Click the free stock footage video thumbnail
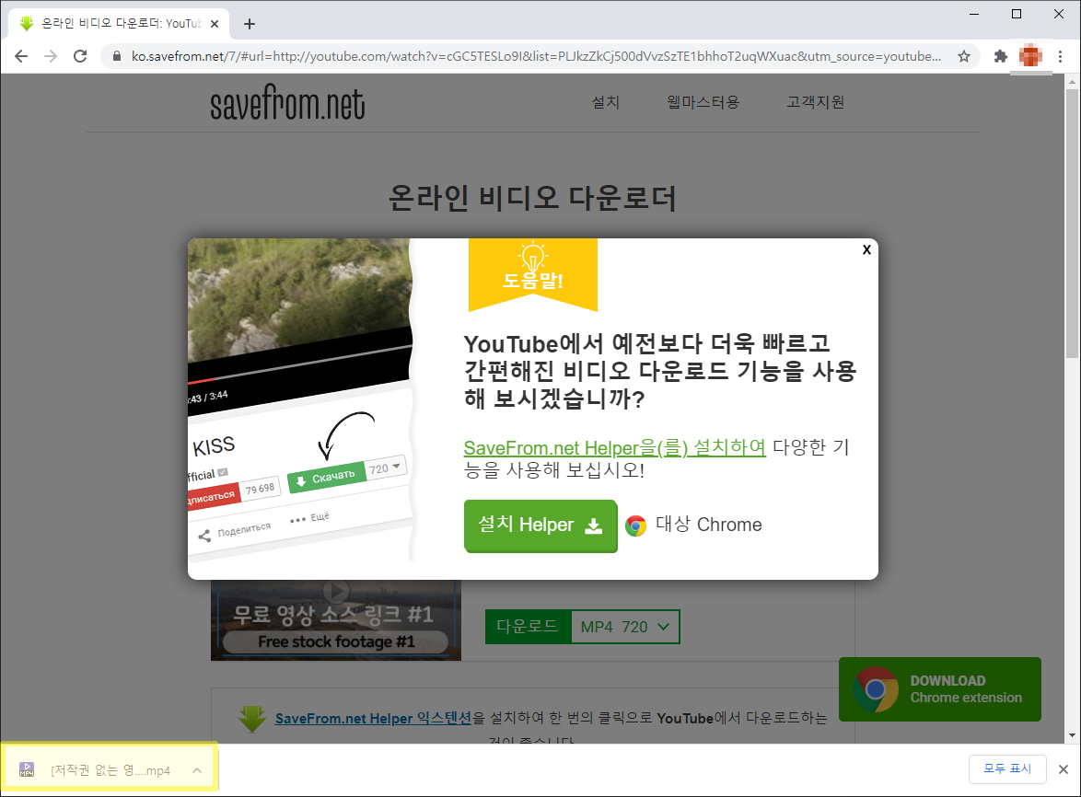The width and height of the screenshot is (1081, 797). 336,620
